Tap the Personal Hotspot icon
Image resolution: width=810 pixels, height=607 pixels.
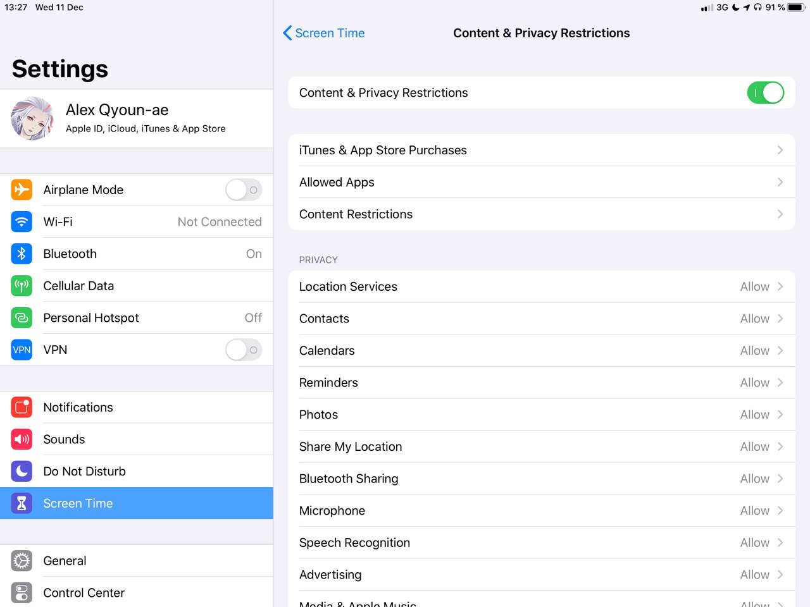[x=22, y=317]
